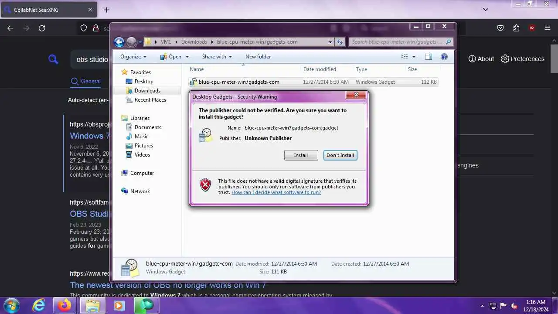558x314 pixels.
Task: Open Firefox application menu (hamburger)
Action: pyautogui.click(x=548, y=28)
